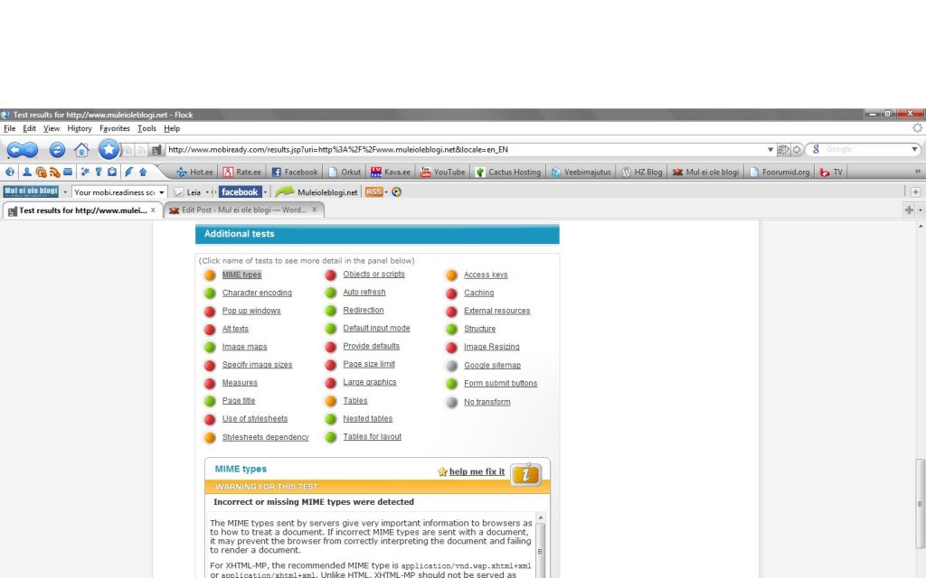Switch to the Edit Post tab
The width and height of the screenshot is (926, 578).
(242, 210)
